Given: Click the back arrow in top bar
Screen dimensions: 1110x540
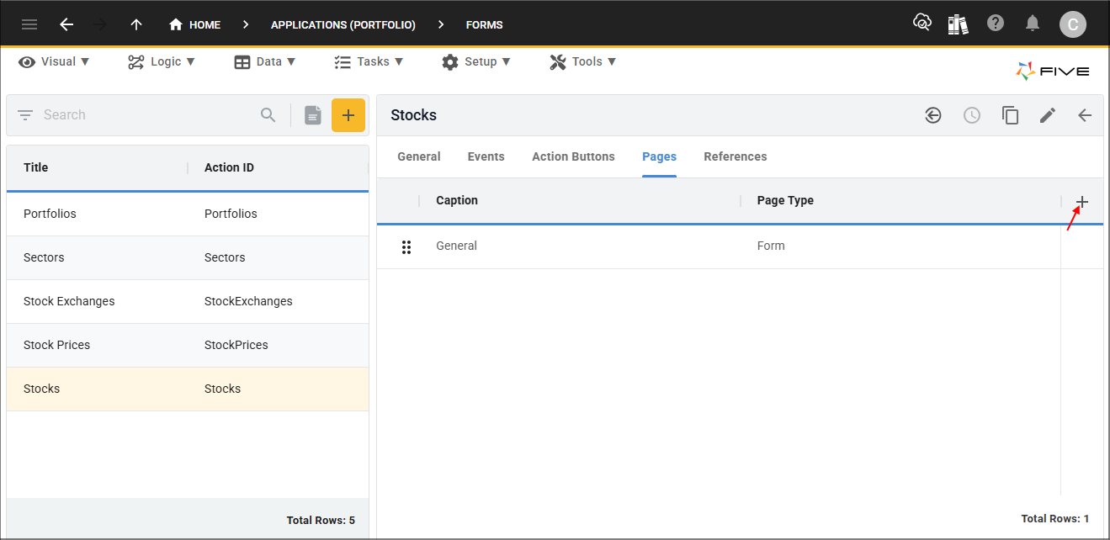Looking at the screenshot, I should [x=66, y=24].
